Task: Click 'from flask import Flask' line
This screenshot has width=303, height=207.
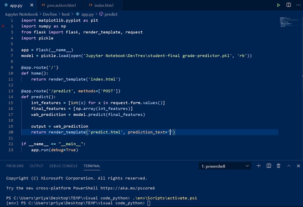Action: click(82, 32)
